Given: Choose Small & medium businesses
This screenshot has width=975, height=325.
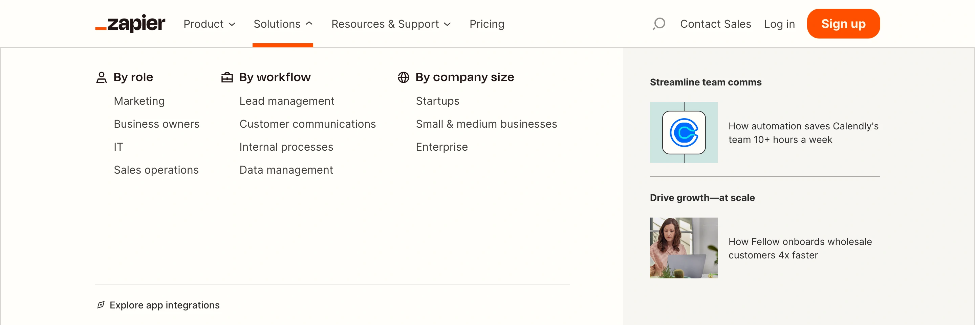Looking at the screenshot, I should [x=486, y=124].
